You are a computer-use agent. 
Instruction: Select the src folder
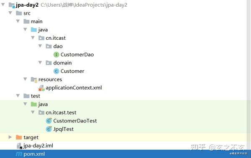[27, 13]
